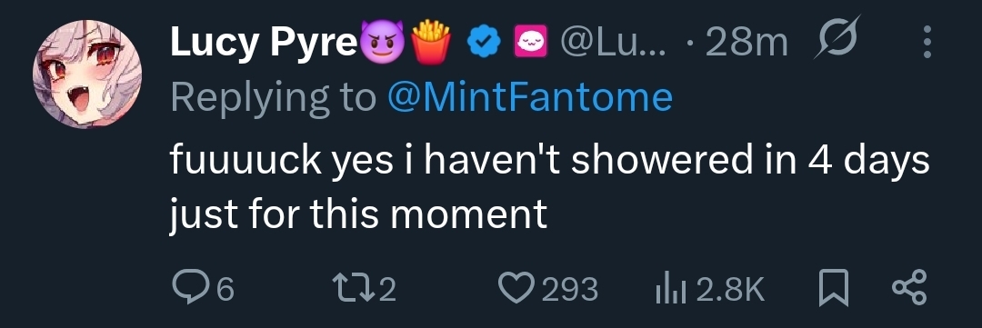Click the blue verified checkmark badge

point(485,42)
